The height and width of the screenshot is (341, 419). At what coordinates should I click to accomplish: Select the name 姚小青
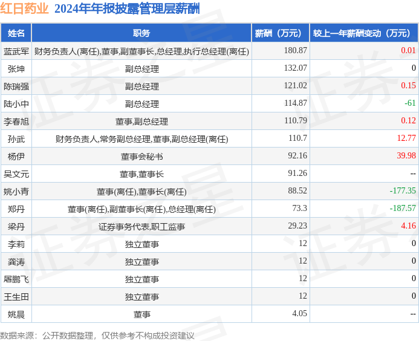16,191
